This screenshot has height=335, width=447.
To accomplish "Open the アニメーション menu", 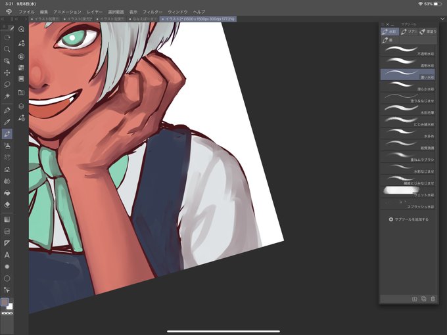I will click(67, 12).
